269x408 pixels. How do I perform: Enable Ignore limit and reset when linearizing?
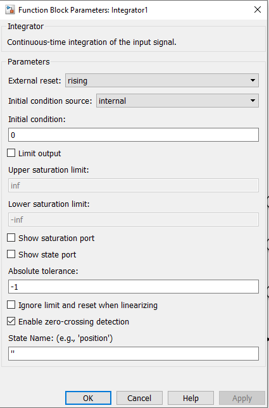11,305
